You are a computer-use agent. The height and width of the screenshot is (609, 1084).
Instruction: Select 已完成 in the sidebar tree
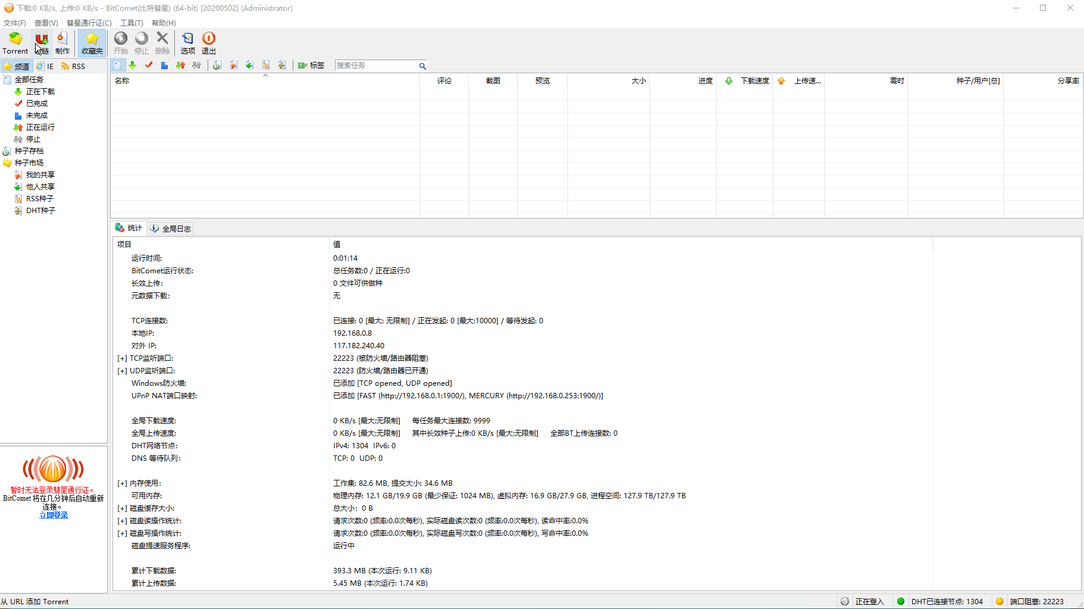(x=36, y=104)
